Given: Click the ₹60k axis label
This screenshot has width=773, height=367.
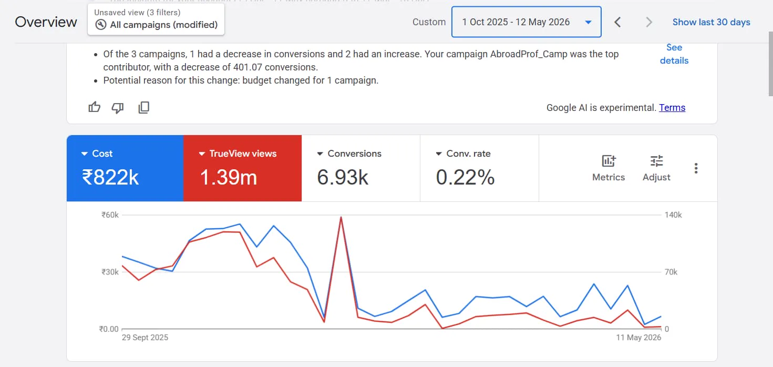Looking at the screenshot, I should pos(110,215).
